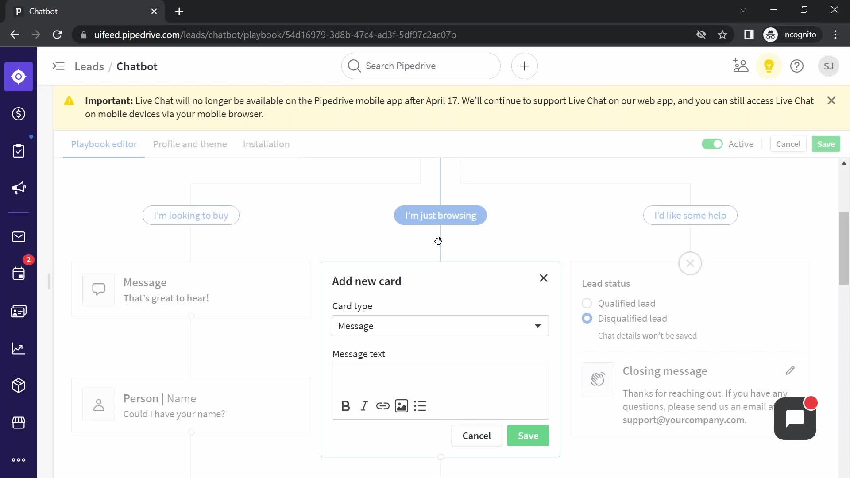
Task: Select the Italic formatting icon
Action: [x=364, y=405]
